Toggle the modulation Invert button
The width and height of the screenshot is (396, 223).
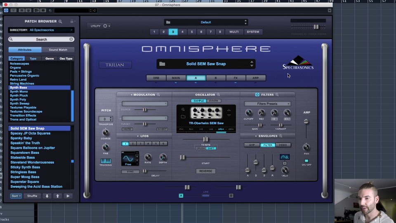162,129
